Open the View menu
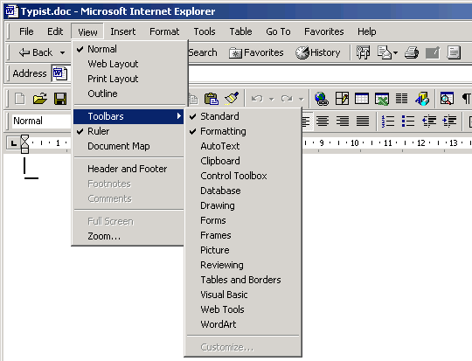The height and width of the screenshot is (361, 472). point(87,31)
